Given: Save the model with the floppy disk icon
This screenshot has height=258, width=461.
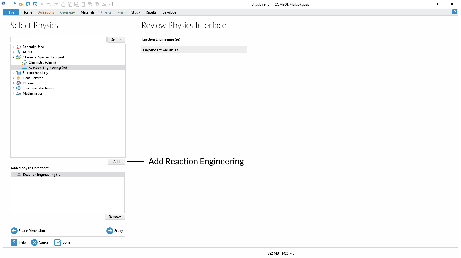Looking at the screenshot, I should tap(28, 4).
